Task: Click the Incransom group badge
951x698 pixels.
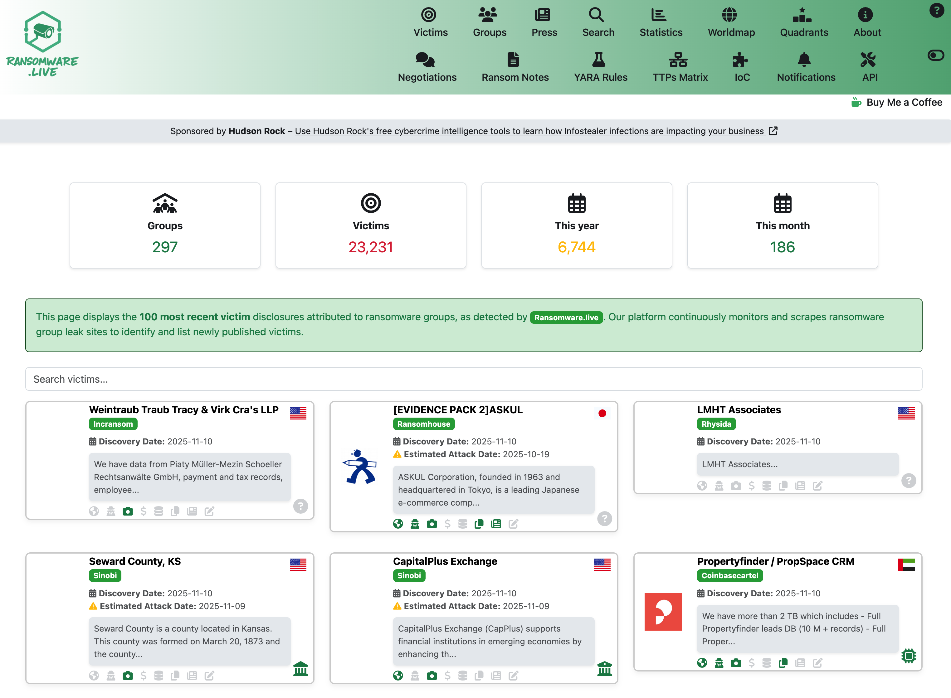Action: click(x=113, y=424)
